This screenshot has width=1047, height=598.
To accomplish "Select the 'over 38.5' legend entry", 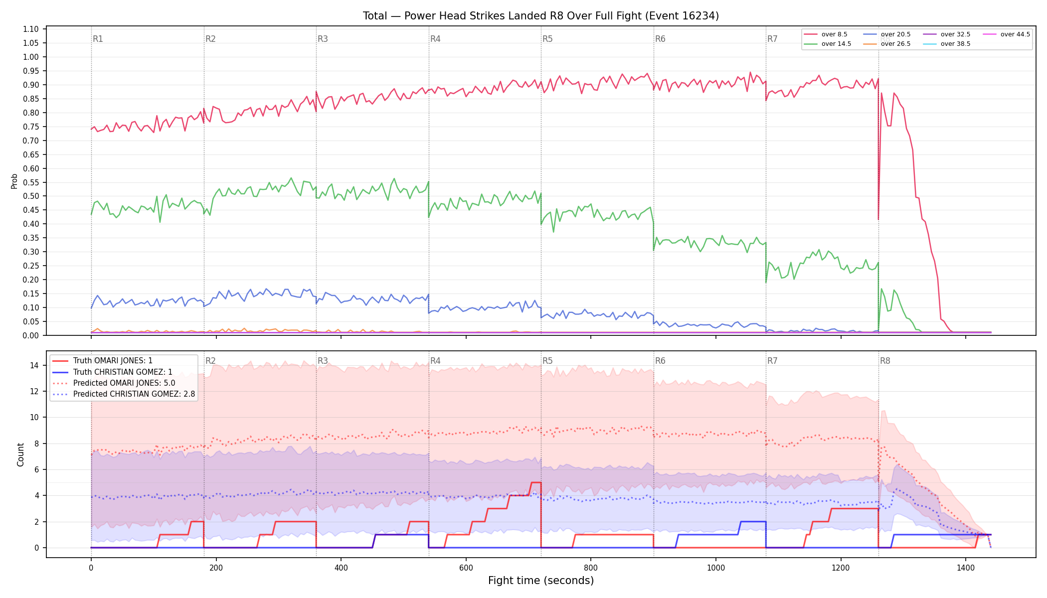I will pyautogui.click(x=946, y=44).
